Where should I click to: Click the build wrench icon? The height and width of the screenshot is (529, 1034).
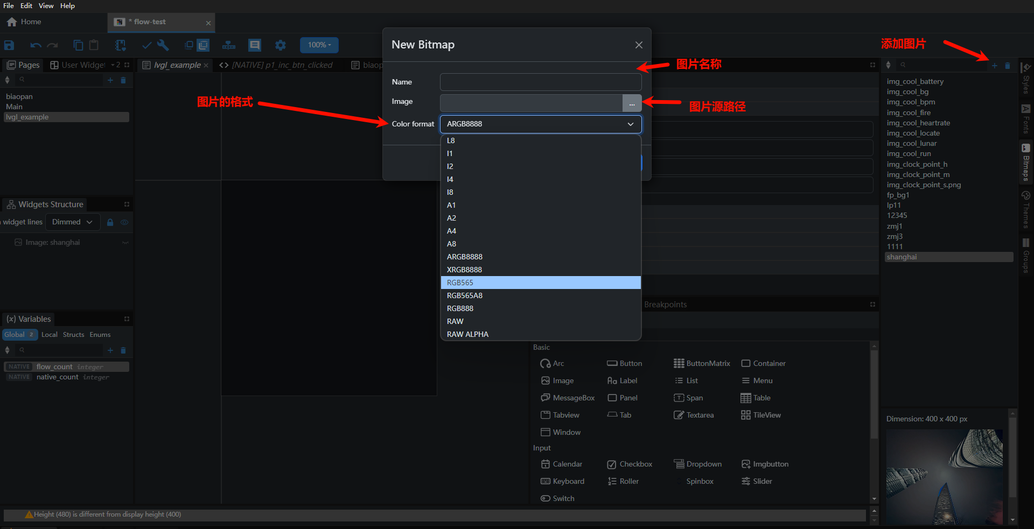tap(163, 45)
